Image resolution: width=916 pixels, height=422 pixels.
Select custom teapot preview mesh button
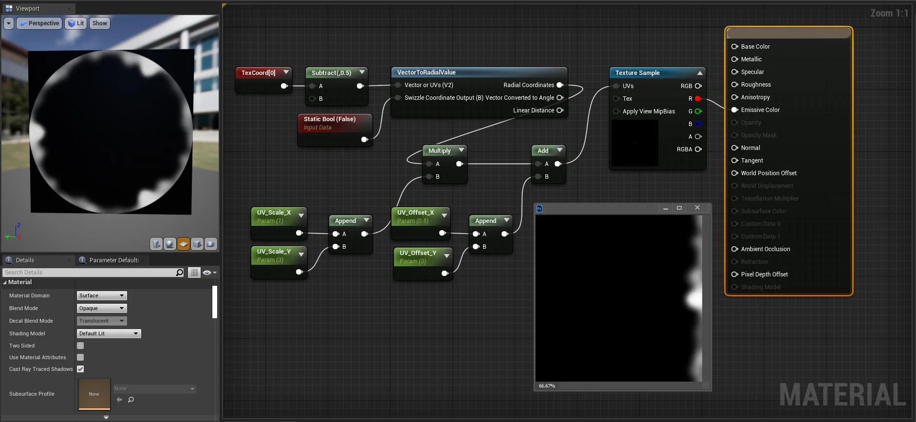(x=210, y=244)
